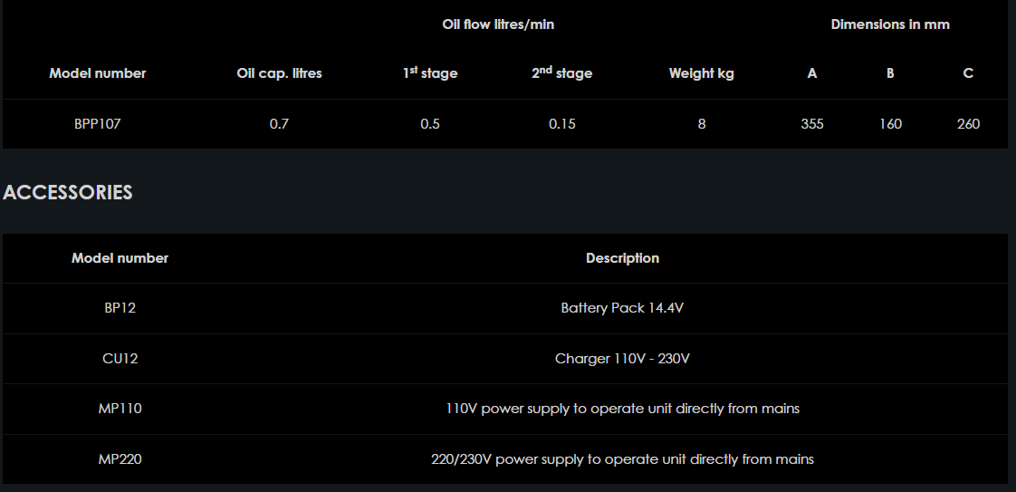Click the MP220 model number
Screen dimensions: 1016x492
click(x=120, y=459)
